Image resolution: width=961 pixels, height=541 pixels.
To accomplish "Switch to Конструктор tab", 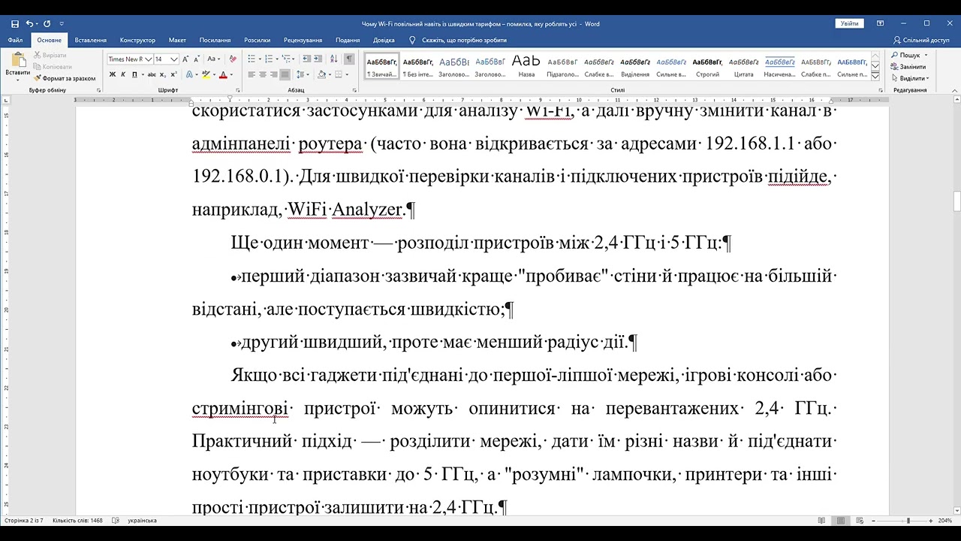I will click(x=137, y=40).
